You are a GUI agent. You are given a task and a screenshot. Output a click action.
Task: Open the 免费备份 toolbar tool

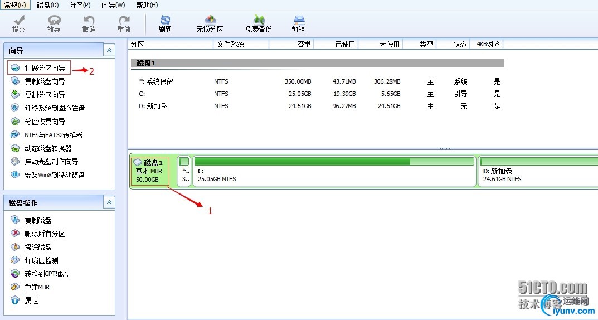tap(259, 23)
